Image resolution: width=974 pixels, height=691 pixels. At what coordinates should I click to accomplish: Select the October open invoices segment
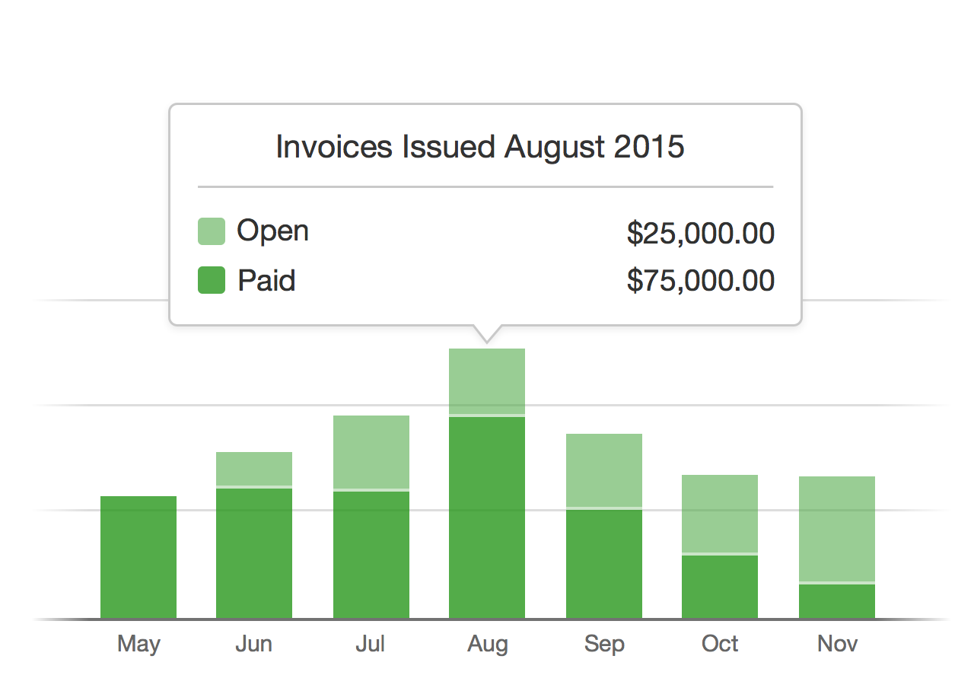[x=720, y=514]
